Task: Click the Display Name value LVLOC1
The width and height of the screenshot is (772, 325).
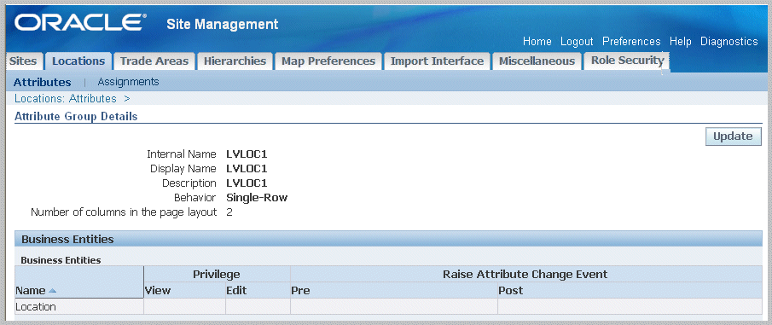Action: point(247,168)
